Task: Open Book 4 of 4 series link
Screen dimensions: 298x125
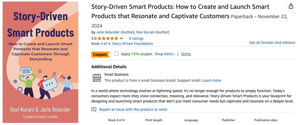Action: [122, 44]
